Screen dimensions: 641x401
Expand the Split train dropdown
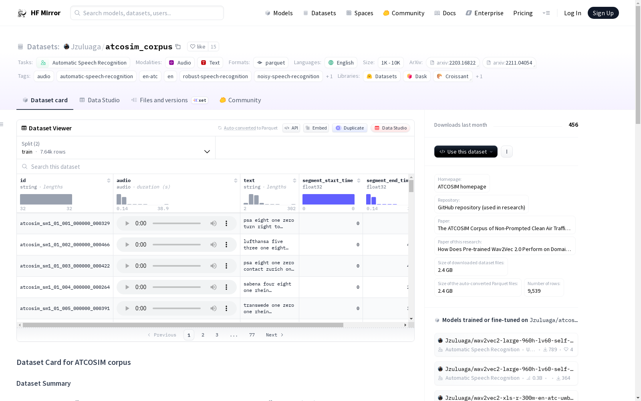coord(116,148)
